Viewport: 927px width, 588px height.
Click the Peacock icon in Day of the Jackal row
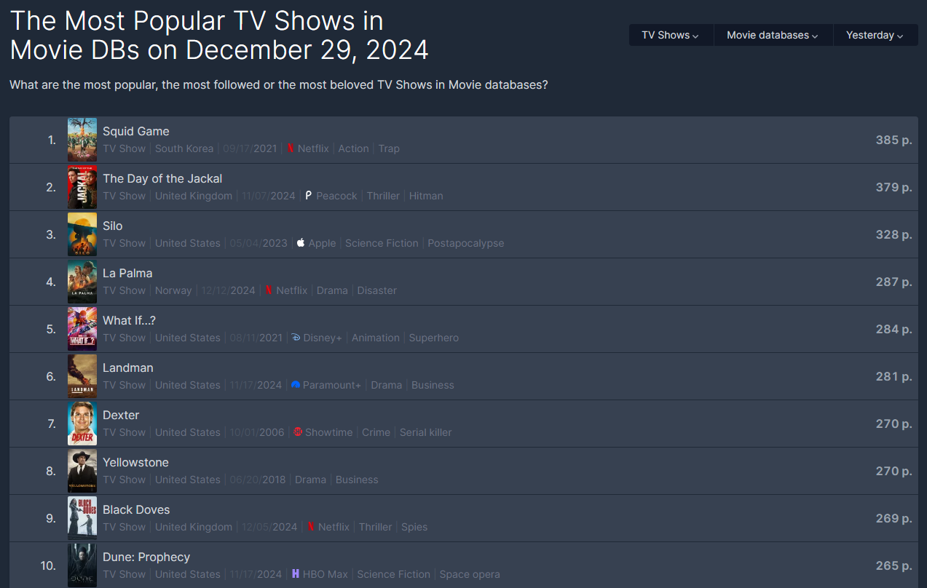click(308, 196)
